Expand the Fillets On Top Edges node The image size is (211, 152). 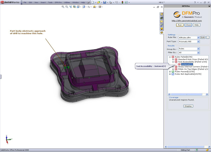[173, 69]
